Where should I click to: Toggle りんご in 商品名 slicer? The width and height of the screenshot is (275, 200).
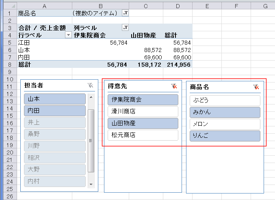point(225,136)
